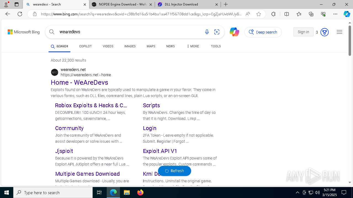
Task: Click the Windows taskbar search box
Action: (53, 193)
